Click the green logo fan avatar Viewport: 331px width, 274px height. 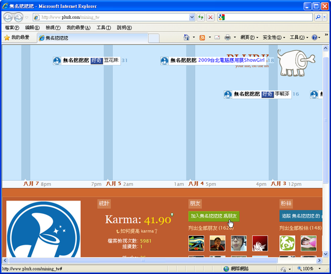pyautogui.click(x=287, y=244)
